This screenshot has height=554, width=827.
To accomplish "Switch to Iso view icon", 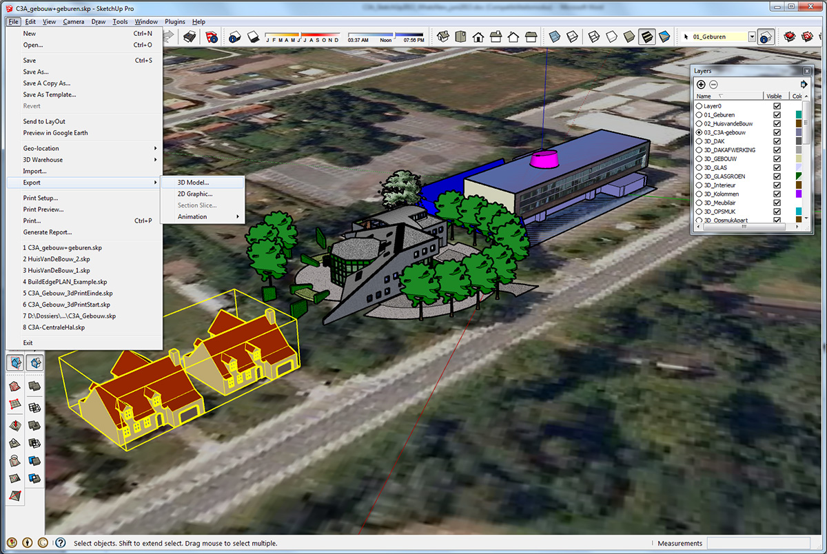I will pyautogui.click(x=444, y=37).
